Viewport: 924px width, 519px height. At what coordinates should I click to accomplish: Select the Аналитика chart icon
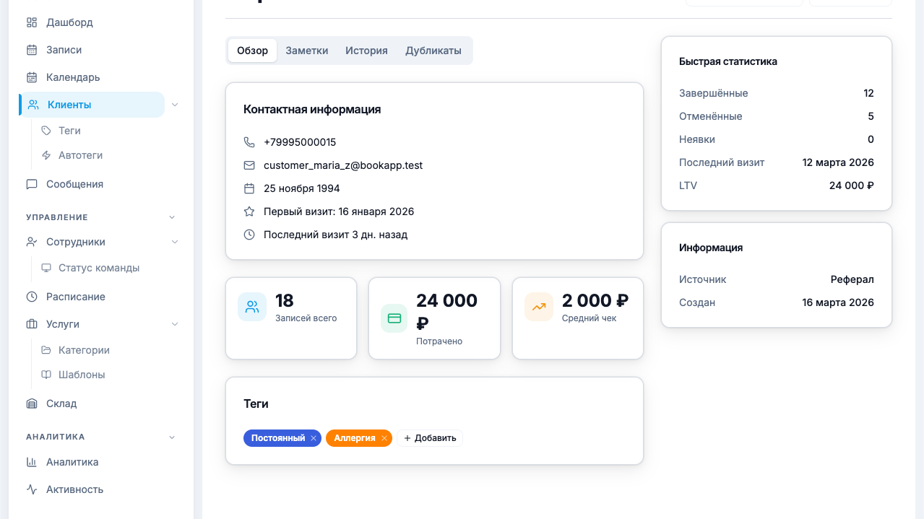(x=31, y=462)
